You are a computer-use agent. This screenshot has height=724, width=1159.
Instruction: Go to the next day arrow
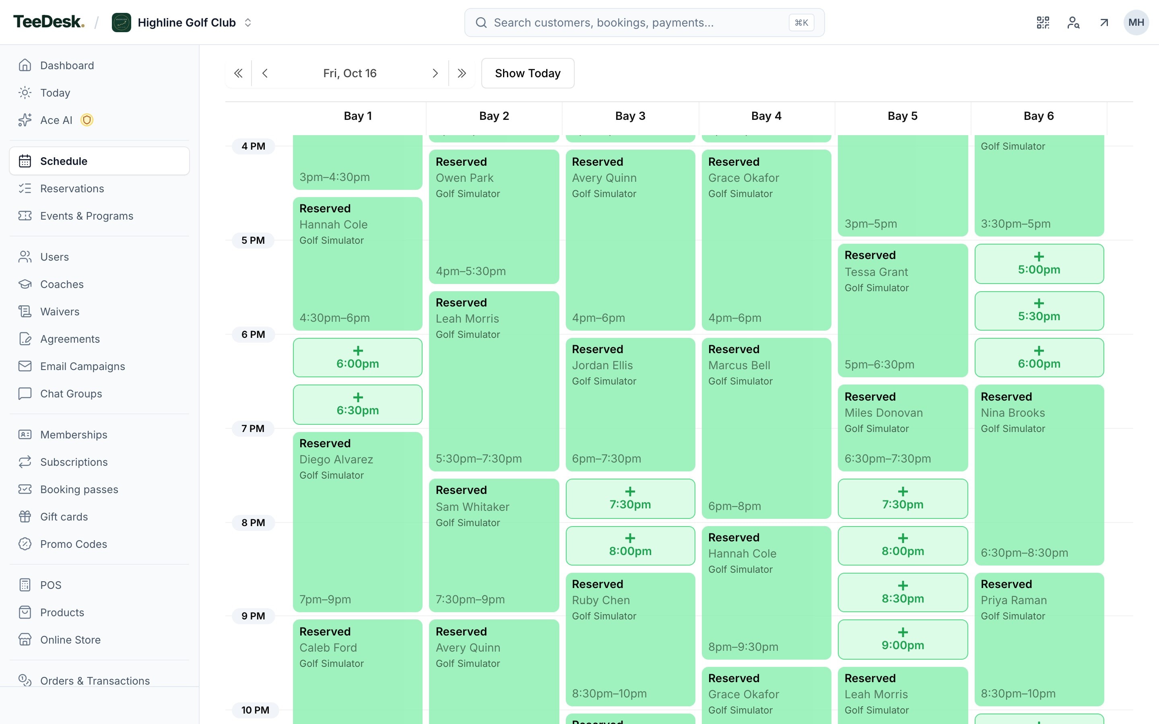(x=435, y=73)
